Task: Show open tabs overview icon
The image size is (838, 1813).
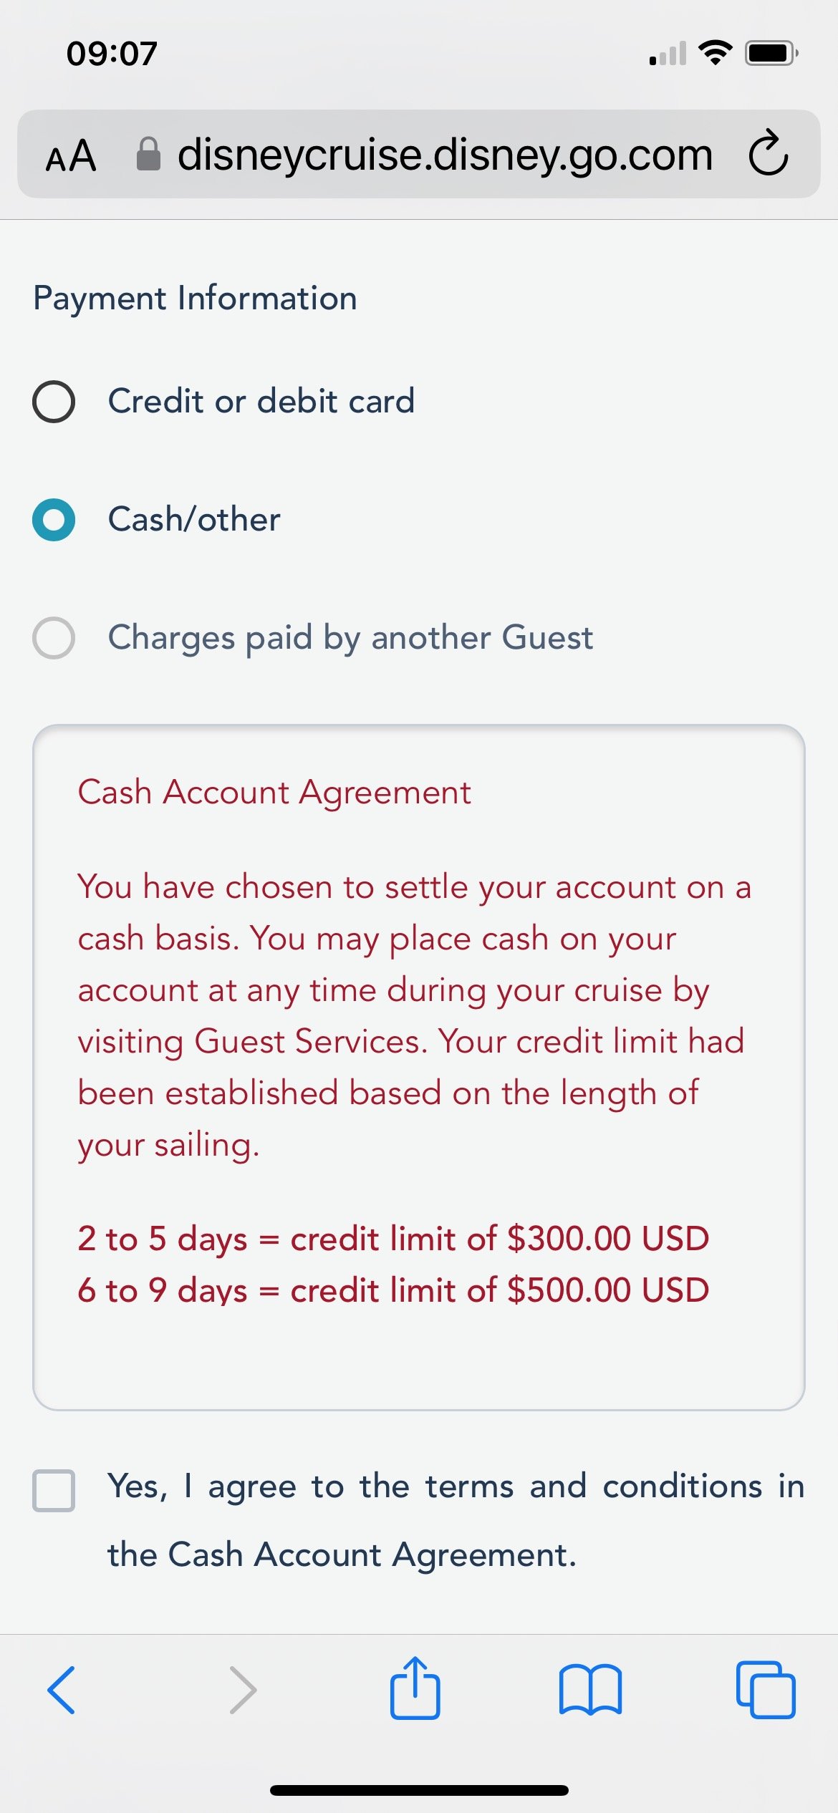Action: coord(766,1690)
